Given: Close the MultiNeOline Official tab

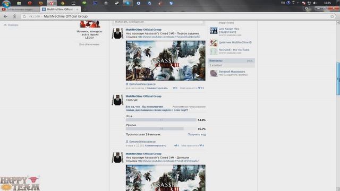Looking at the screenshot, I should click(x=77, y=10).
